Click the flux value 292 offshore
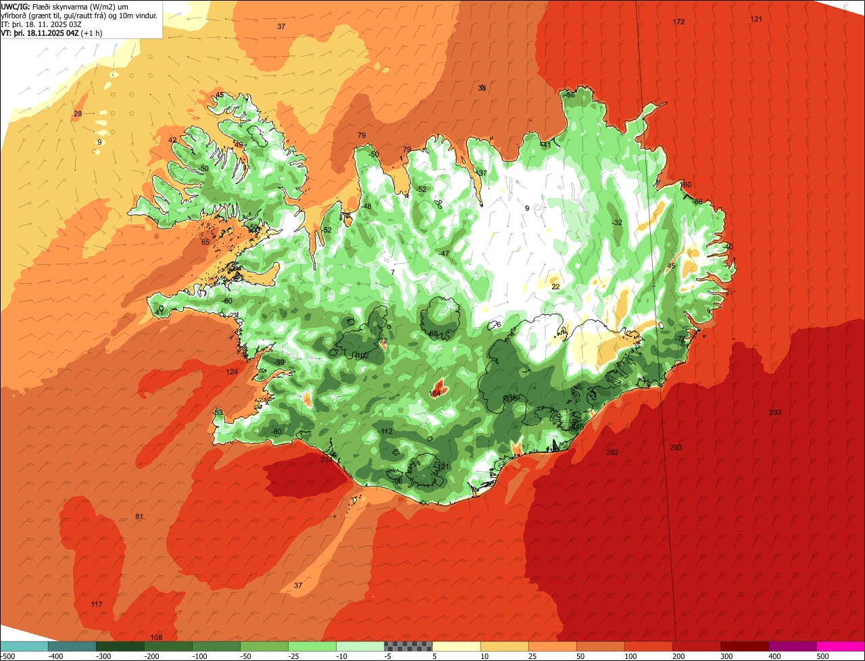The width and height of the screenshot is (865, 661). pyautogui.click(x=612, y=452)
